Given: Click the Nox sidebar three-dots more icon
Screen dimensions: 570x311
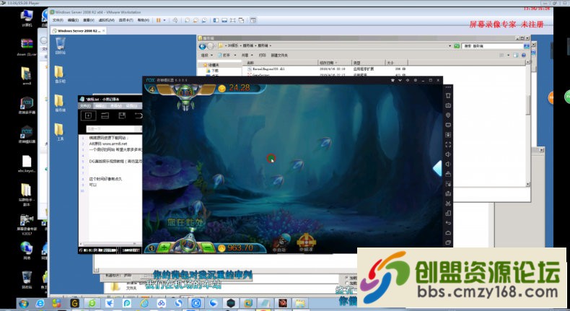Looking at the screenshot, I should (x=448, y=87).
